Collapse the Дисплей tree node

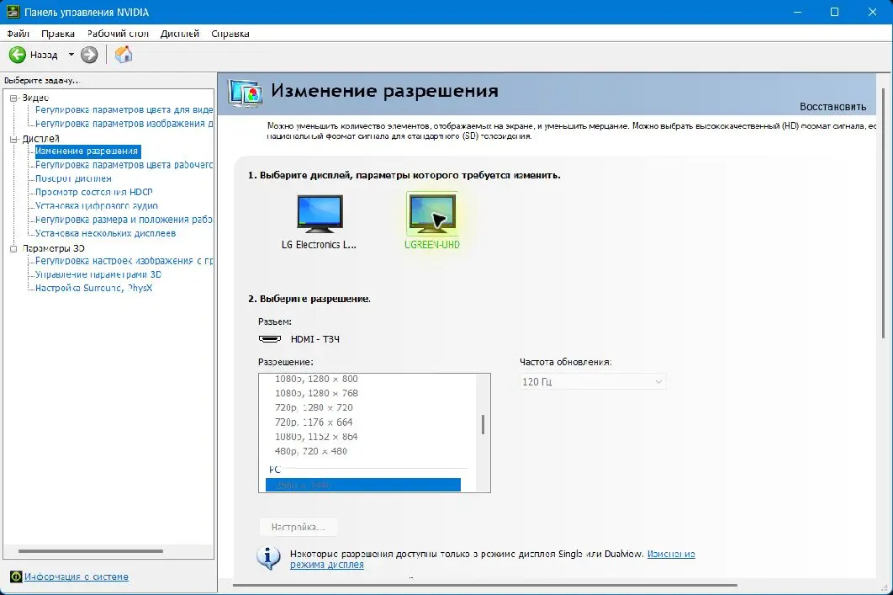coord(14,139)
